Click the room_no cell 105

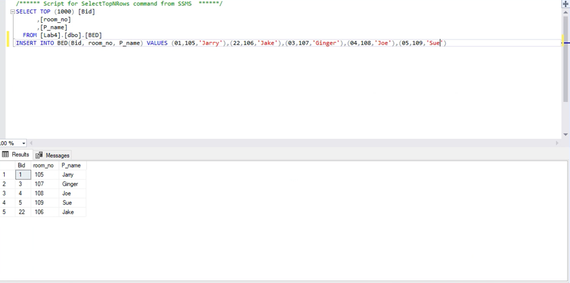pos(45,175)
